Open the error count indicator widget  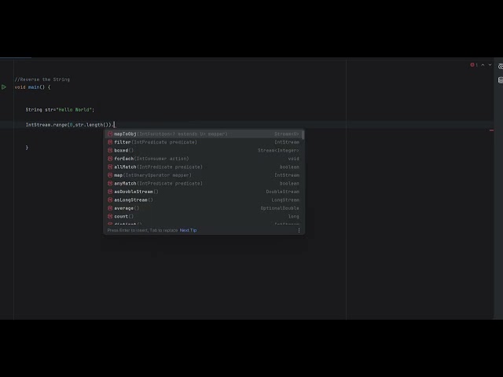click(474, 64)
